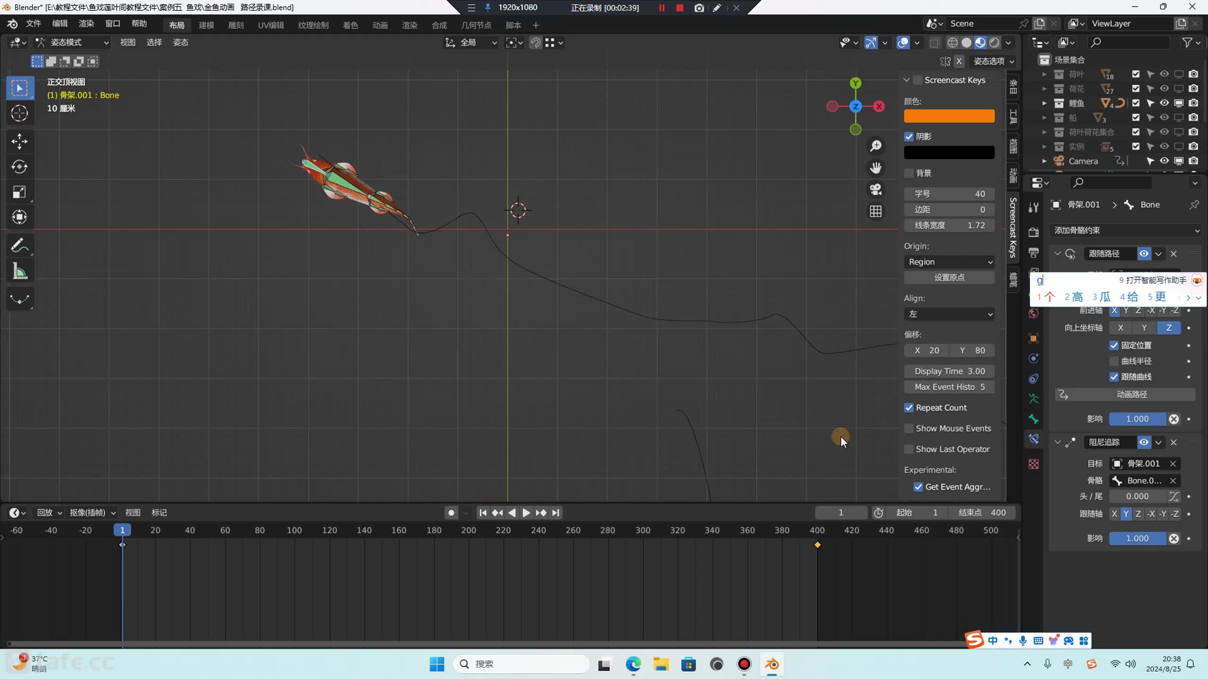Screen dimensions: 1208x679
Task: Enable rendered viewport shading
Action: 994,42
